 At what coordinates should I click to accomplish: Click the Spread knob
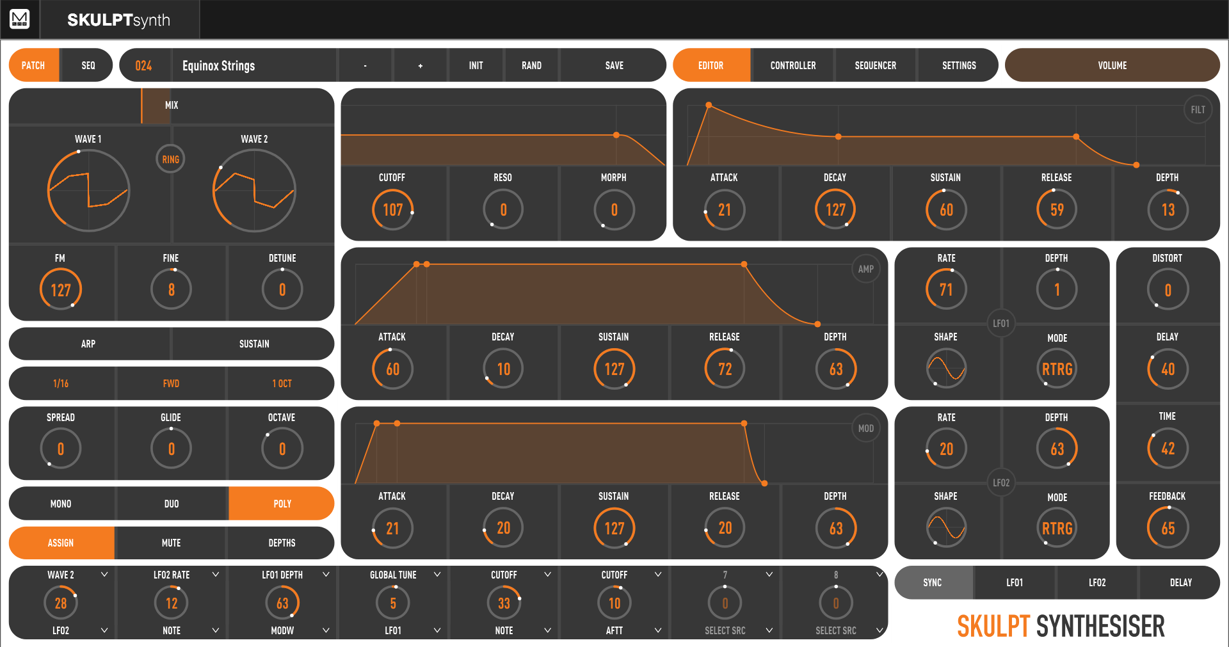(61, 449)
